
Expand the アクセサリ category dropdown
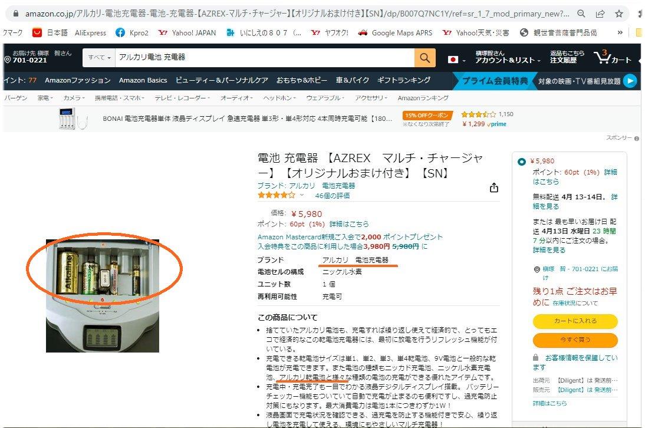tap(371, 98)
